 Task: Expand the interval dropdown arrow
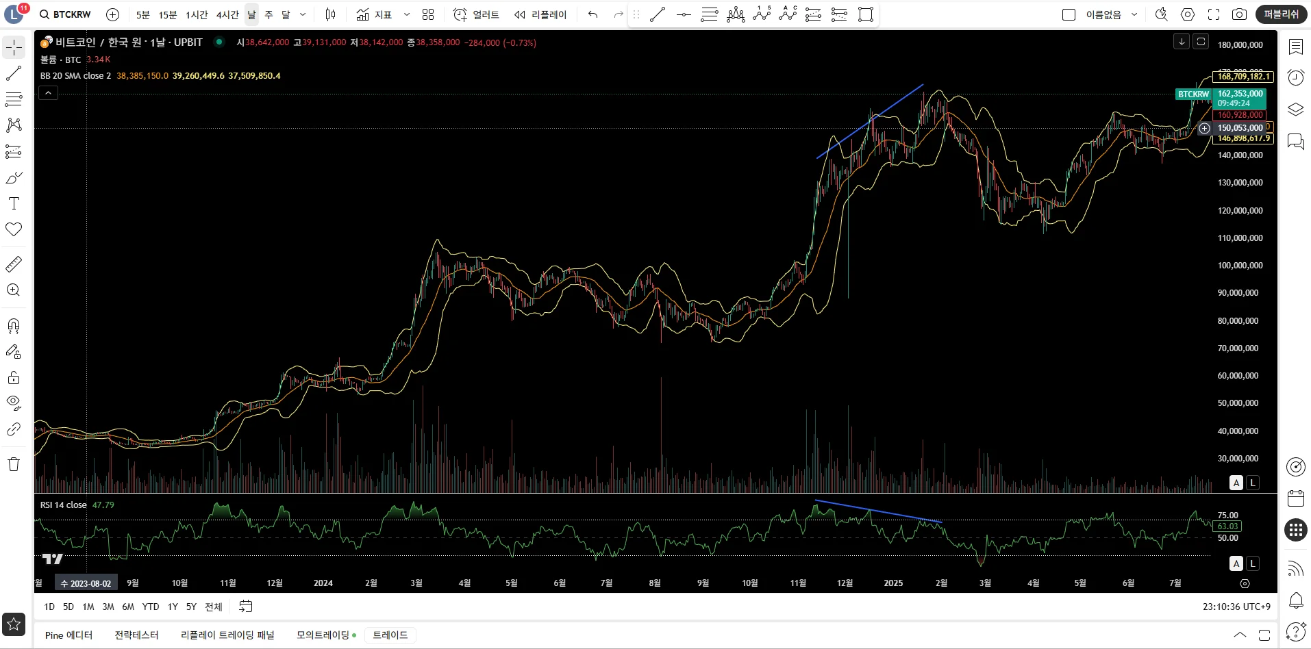point(303,14)
